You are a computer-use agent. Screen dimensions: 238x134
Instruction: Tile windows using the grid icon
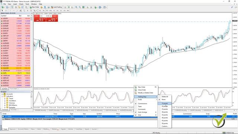click(x=83, y=7)
